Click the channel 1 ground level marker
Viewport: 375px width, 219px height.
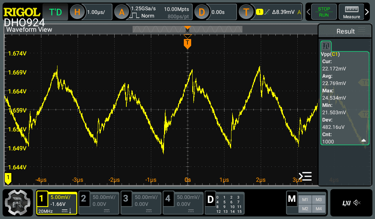[x=8, y=178]
